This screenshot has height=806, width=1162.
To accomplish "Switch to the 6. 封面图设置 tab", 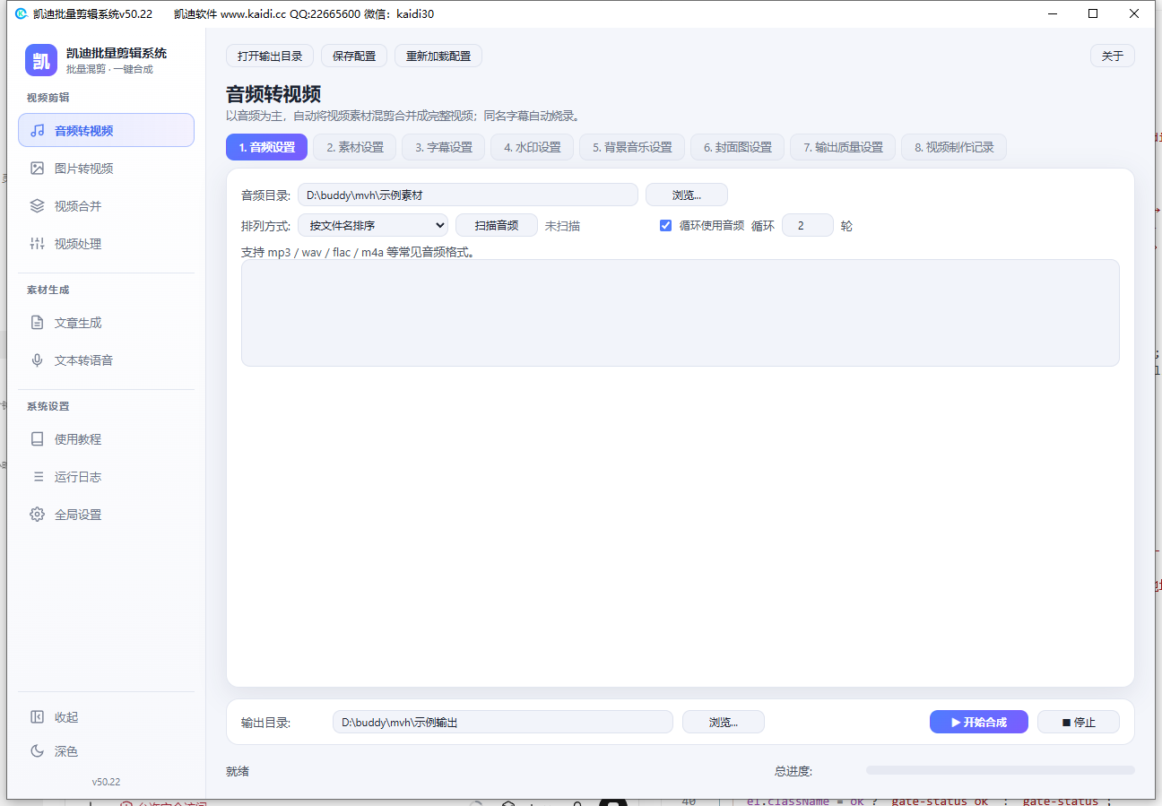I will (x=737, y=147).
